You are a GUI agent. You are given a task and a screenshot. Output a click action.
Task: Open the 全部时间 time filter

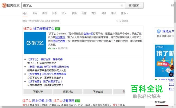coord(122,21)
